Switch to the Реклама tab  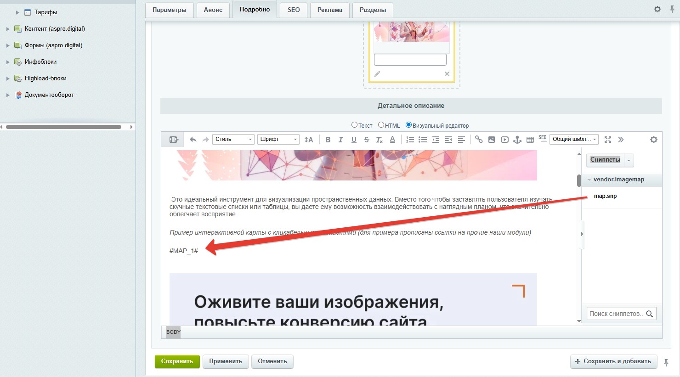point(330,10)
